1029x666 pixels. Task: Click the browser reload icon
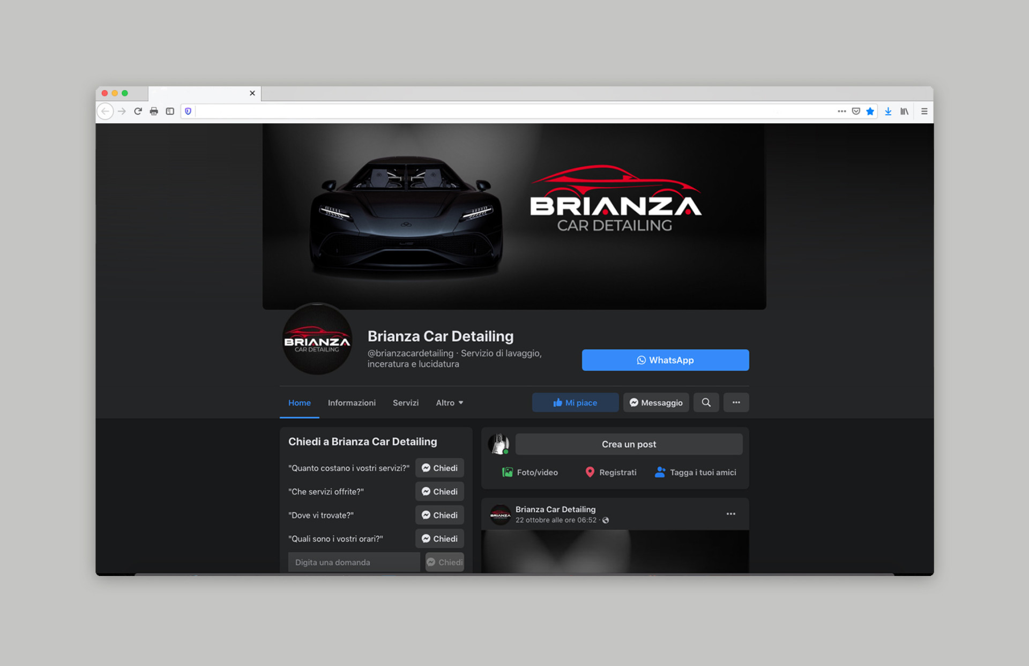[138, 111]
